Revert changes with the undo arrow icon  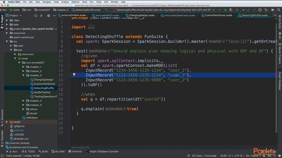click(266, 10)
